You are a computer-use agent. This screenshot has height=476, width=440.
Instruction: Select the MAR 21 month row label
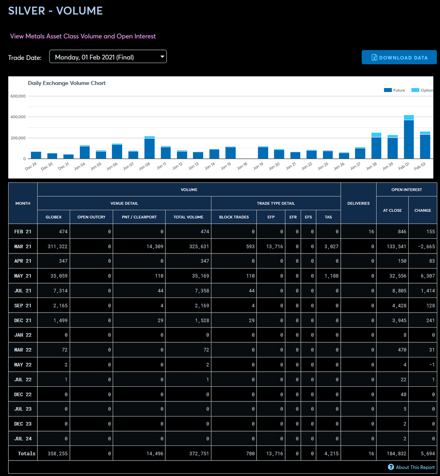(x=23, y=246)
